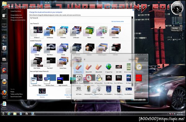Apply the Characters theme
Viewport: 186px width, 122px height.
[x=63, y=32]
